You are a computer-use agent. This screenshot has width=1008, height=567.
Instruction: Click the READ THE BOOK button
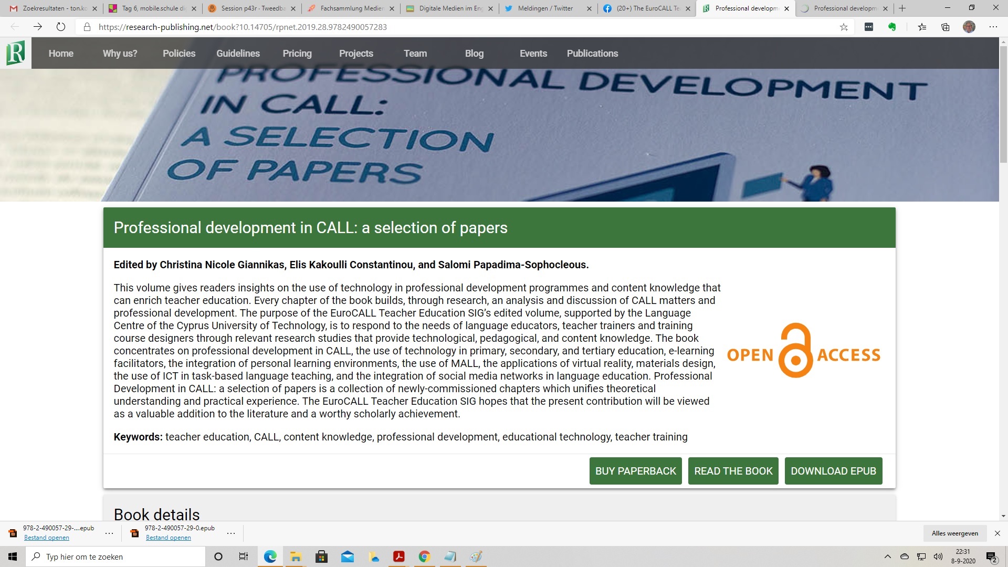(x=733, y=471)
